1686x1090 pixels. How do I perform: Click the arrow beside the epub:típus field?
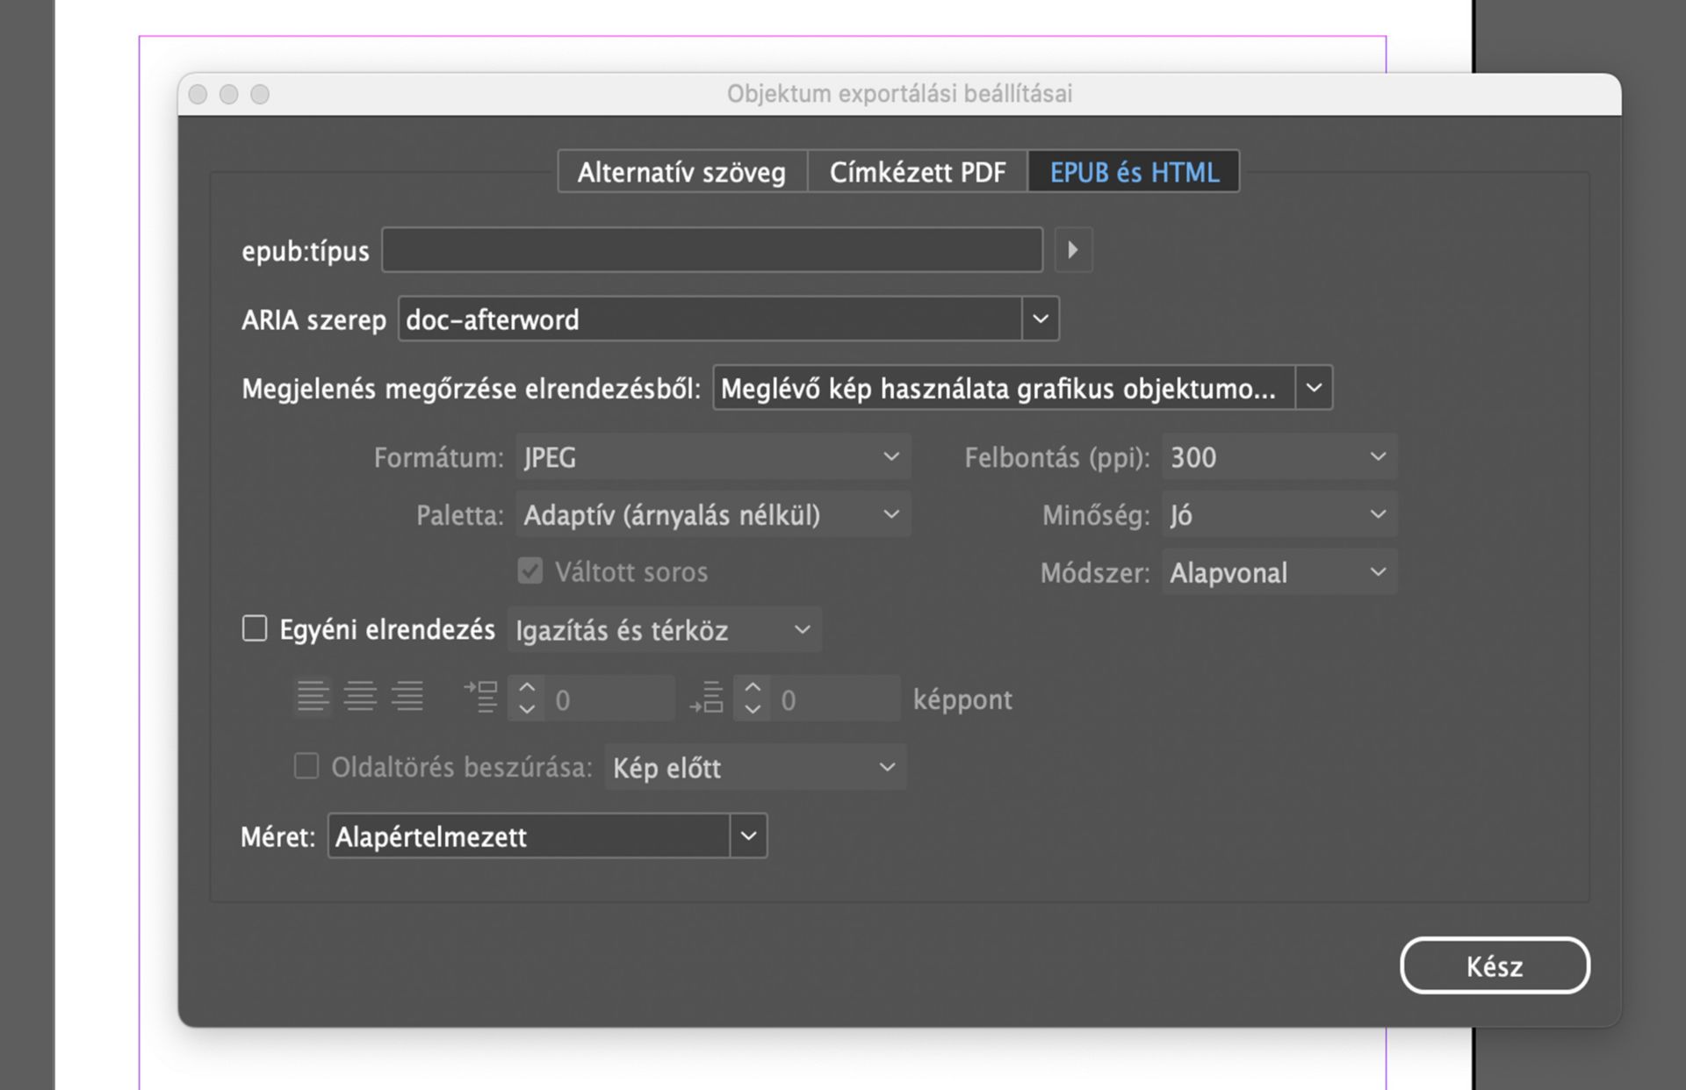click(1073, 250)
